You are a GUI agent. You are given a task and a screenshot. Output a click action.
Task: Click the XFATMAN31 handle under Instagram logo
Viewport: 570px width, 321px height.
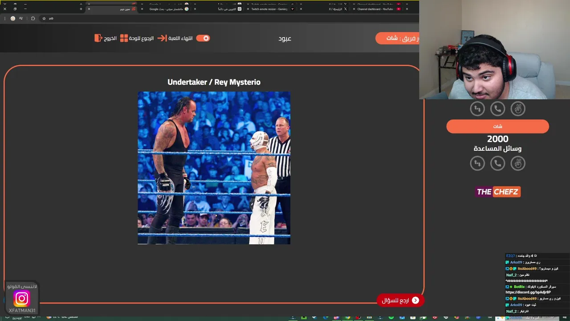(x=22, y=311)
